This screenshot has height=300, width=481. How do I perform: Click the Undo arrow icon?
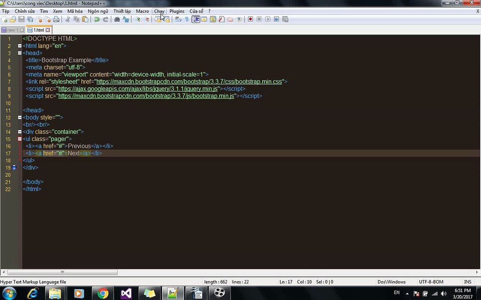96,19
